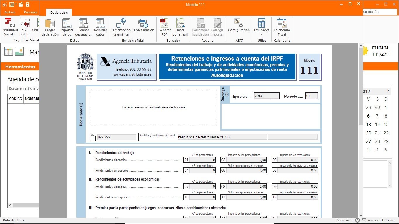Select day 20 in the calendar

tap(369, 133)
